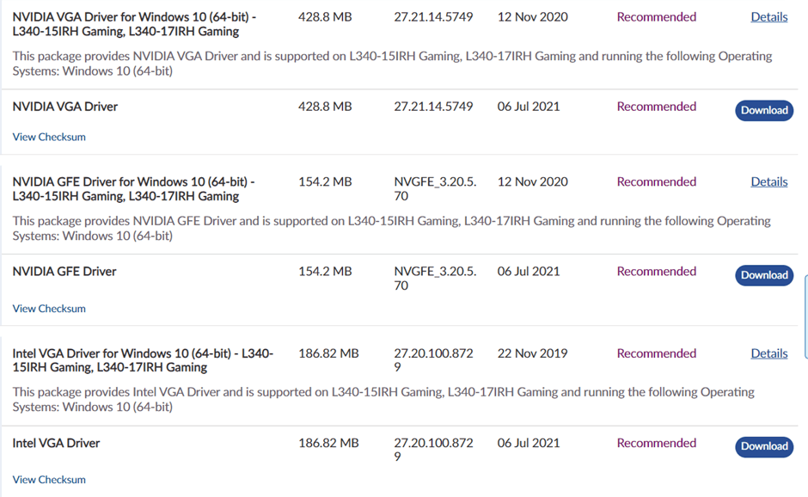Click Recommended label in the NVIDIA VGA Driver file row
This screenshot has width=808, height=497.
coord(657,107)
